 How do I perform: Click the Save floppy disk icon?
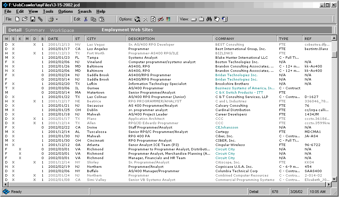pyautogui.click(x=33, y=19)
